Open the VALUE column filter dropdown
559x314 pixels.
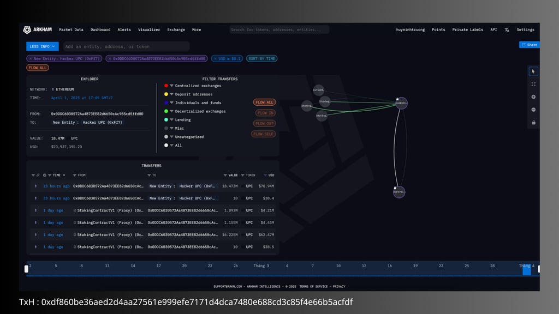tap(225, 175)
